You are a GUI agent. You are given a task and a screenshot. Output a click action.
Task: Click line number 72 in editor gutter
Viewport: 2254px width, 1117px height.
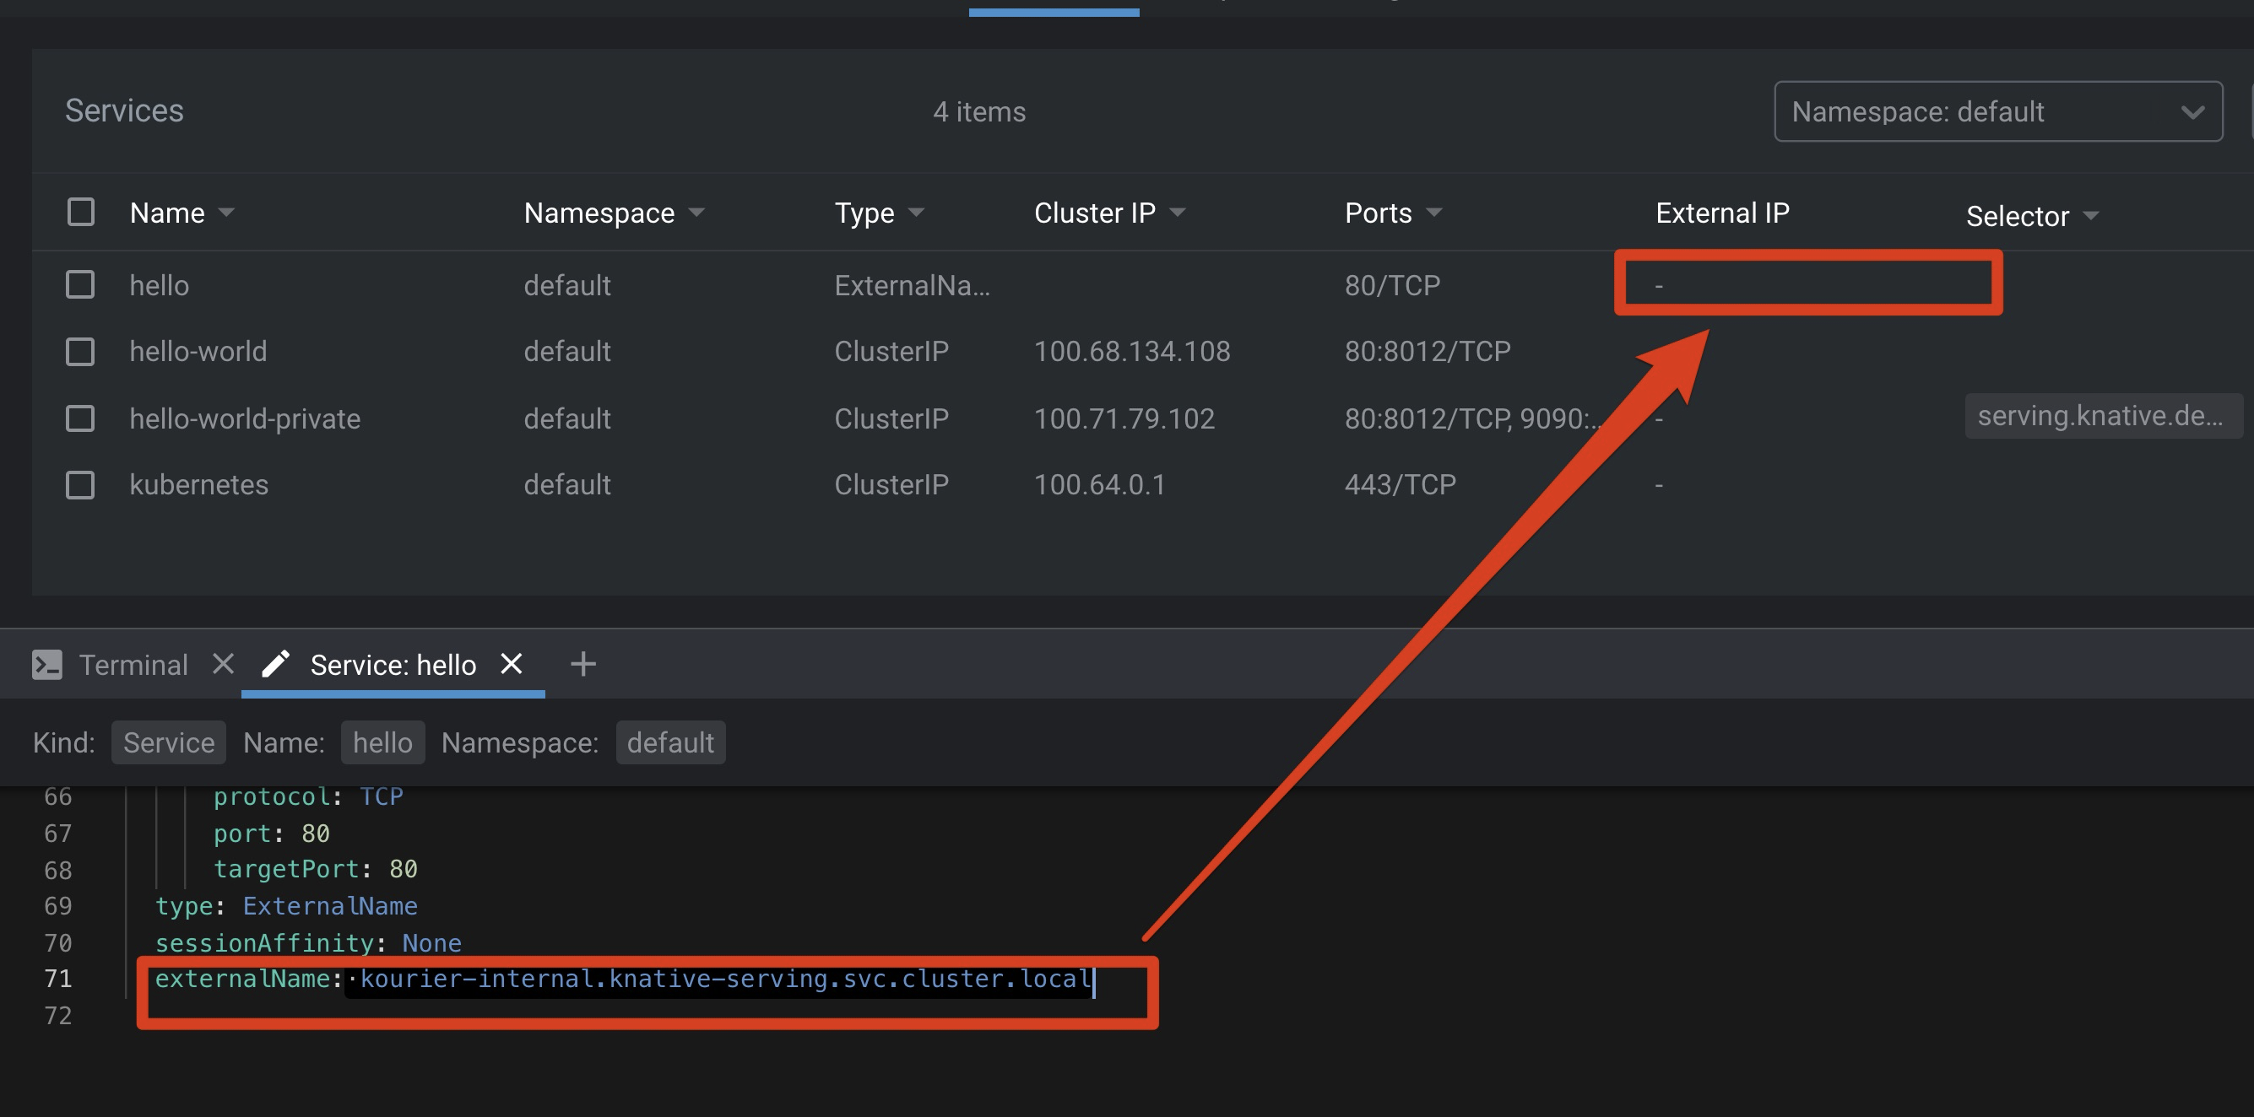[x=57, y=1016]
